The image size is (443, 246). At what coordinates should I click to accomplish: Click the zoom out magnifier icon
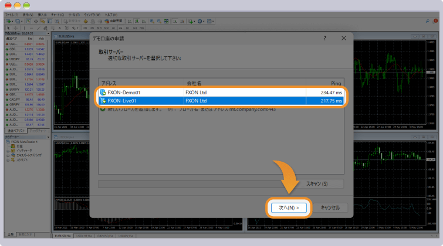tap(159, 21)
